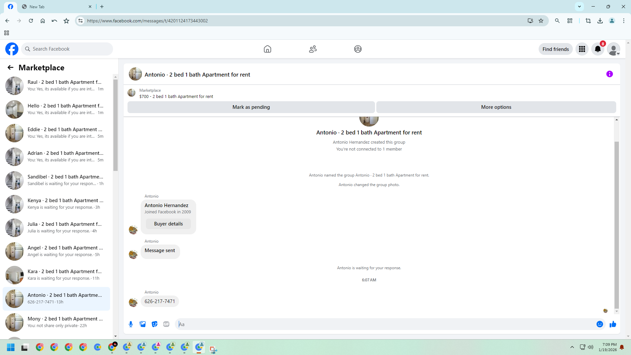
Task: Attach a photo using the image icon
Action: coord(143,324)
